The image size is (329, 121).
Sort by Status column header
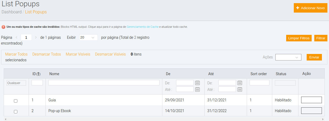[281, 74]
